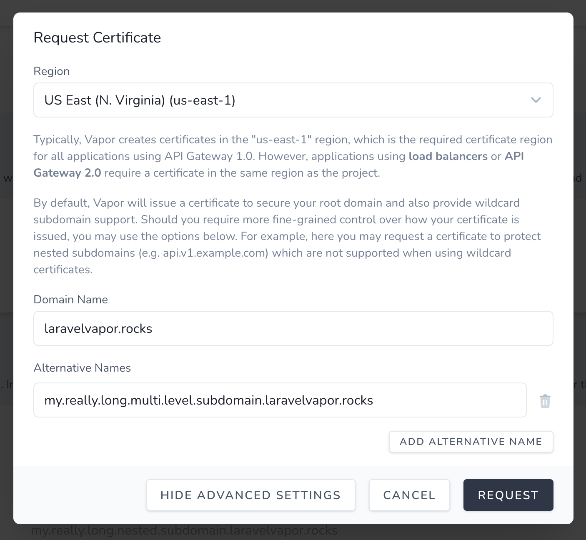Hide Advanced Settings via the footer button
This screenshot has height=540, width=586.
pyautogui.click(x=250, y=495)
